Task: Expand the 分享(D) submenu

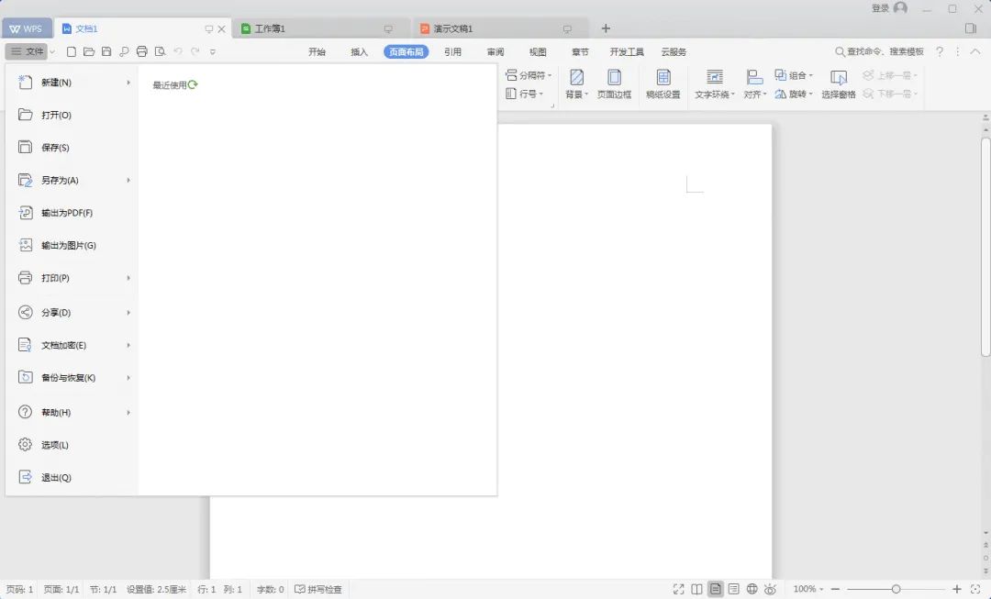Action: (x=128, y=313)
